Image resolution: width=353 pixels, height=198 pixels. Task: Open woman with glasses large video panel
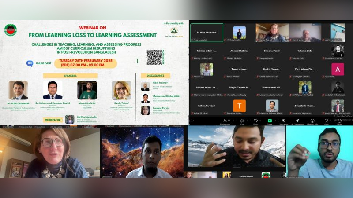click(x=50, y=153)
